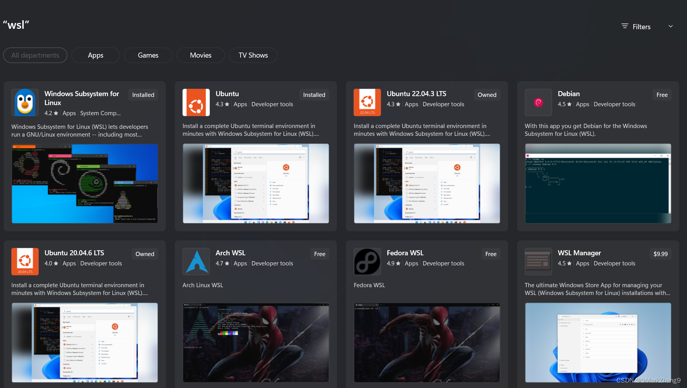The width and height of the screenshot is (687, 388).
Task: Open the Windows Subsystem for Linux penguin icon
Action: click(x=25, y=102)
